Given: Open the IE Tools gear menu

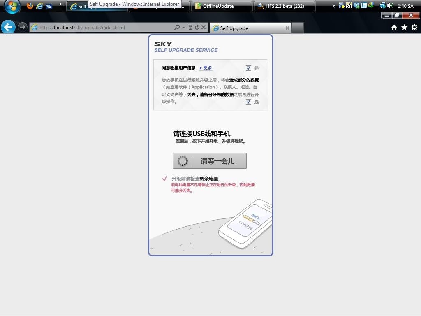Looking at the screenshot, I should point(414,28).
